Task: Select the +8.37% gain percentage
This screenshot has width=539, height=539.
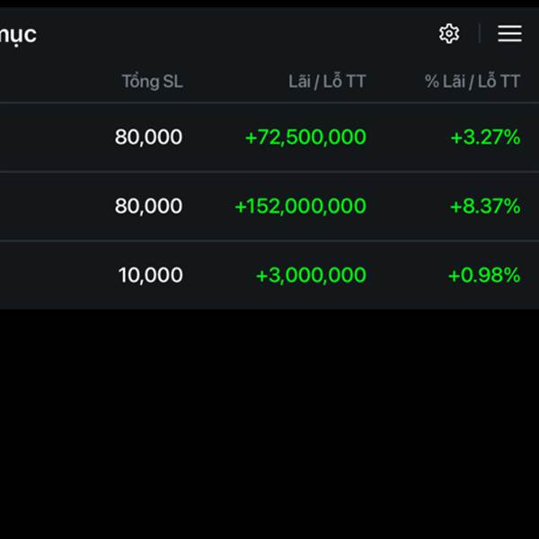Action: 485,207
